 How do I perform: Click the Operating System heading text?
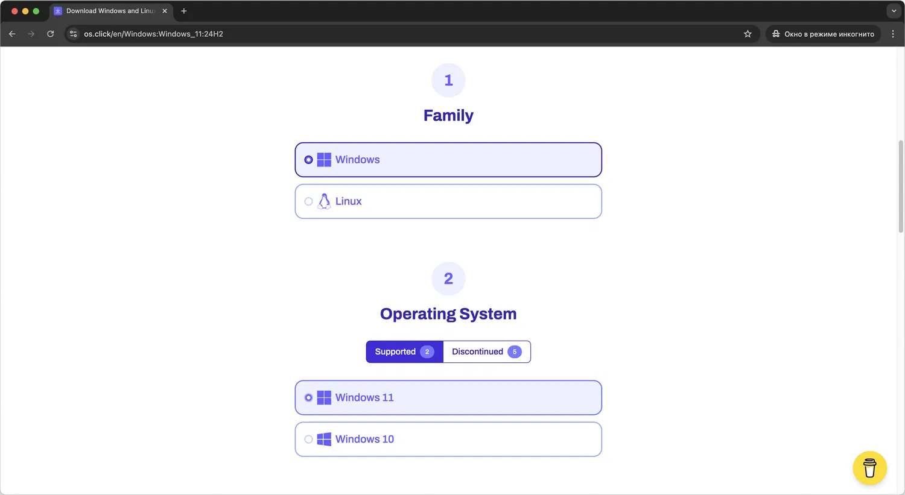tap(448, 314)
